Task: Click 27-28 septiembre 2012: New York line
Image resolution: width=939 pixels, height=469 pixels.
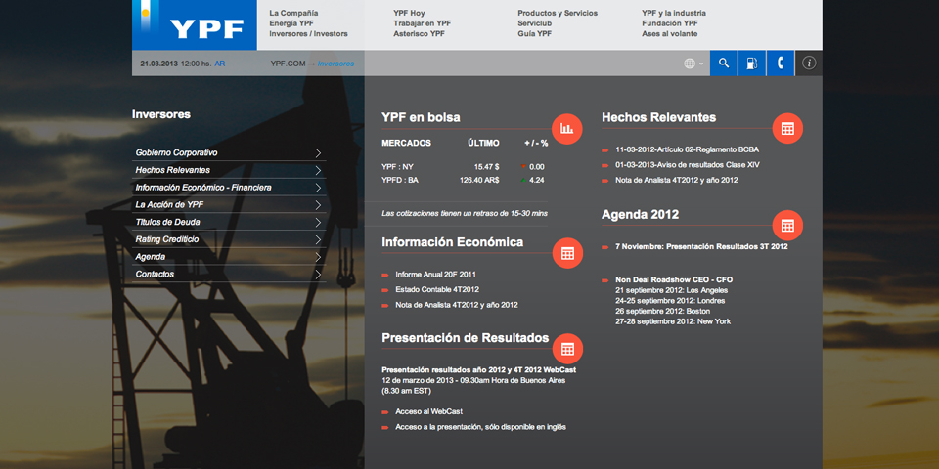Action: tap(673, 321)
